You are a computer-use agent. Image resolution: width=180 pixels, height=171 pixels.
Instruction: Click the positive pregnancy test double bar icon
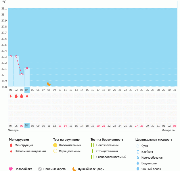tap(92, 145)
